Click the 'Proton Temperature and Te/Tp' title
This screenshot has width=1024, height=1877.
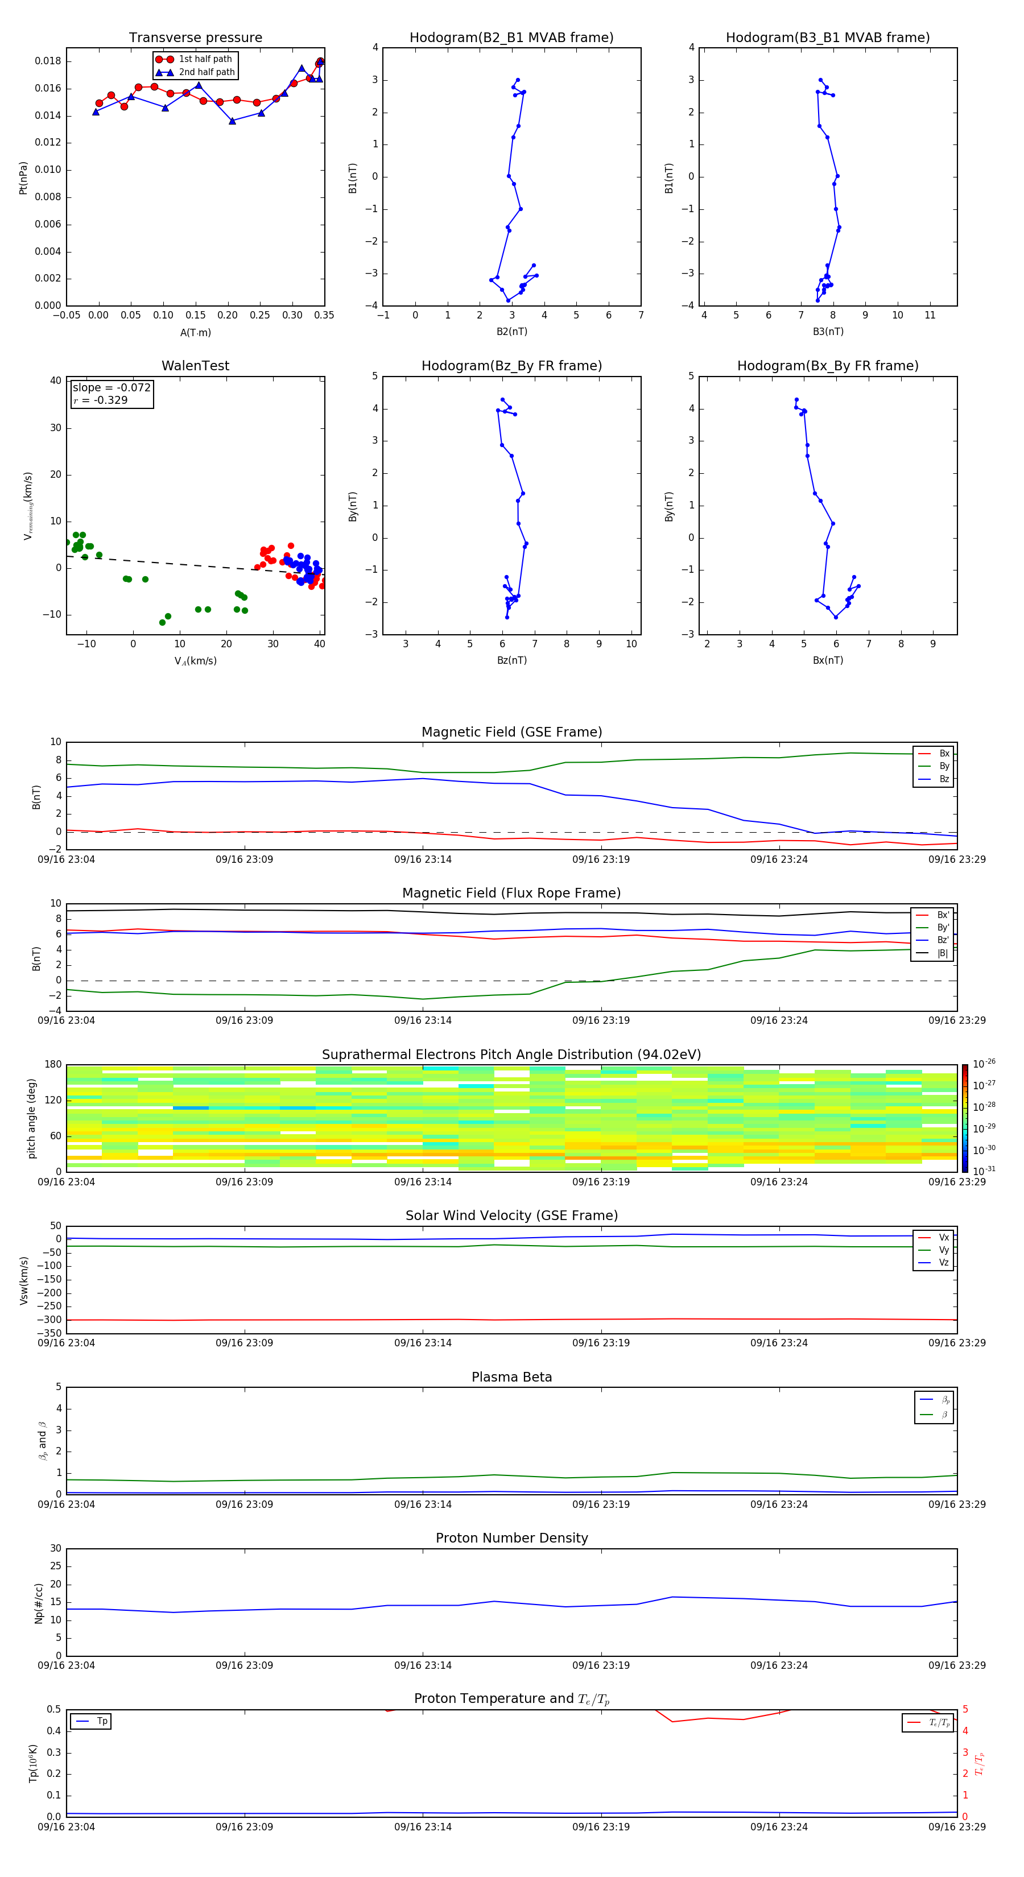pyautogui.click(x=511, y=1699)
